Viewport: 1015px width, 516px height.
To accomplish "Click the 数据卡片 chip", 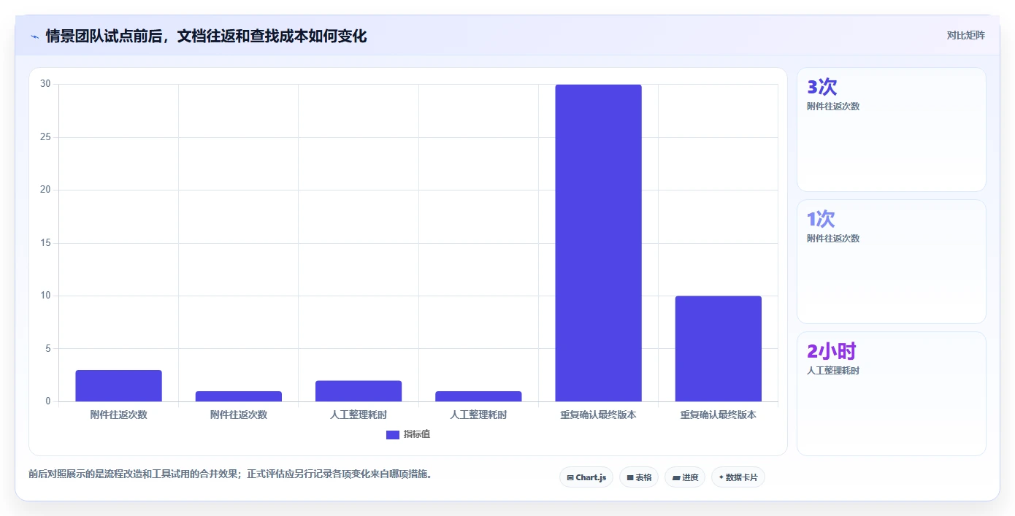I will coord(738,477).
